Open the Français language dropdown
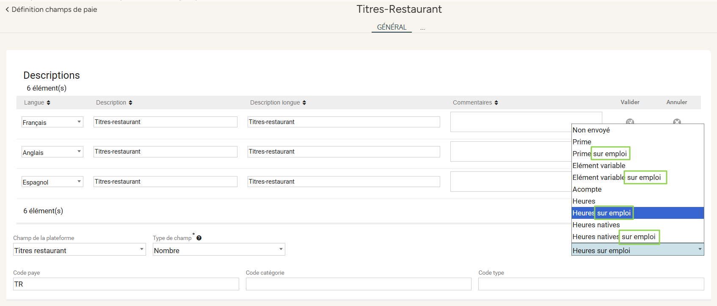The height and width of the screenshot is (306, 717). [52, 122]
